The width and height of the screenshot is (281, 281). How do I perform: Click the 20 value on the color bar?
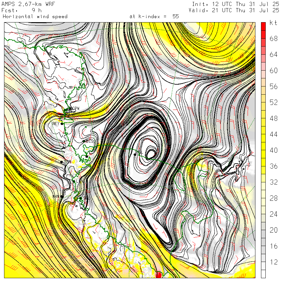tap(274, 230)
